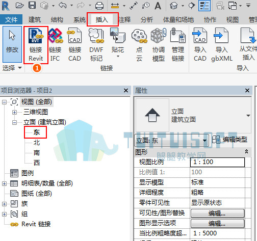
Task: Select the 北 (North) elevation view
Action: (37, 142)
